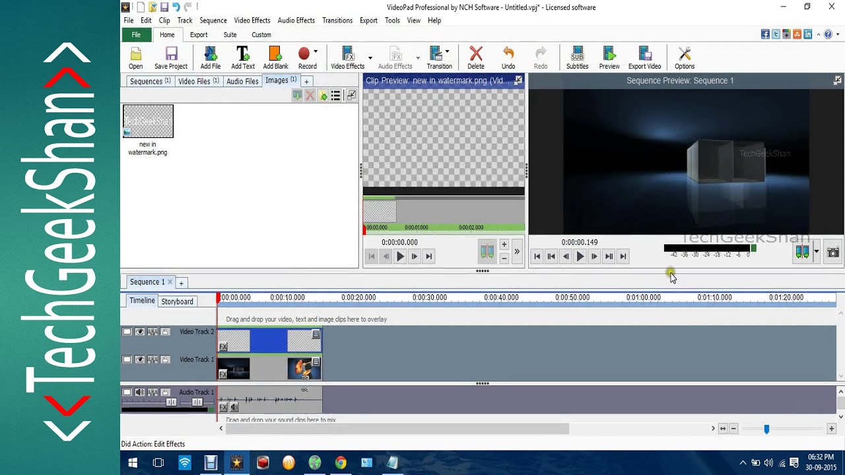Lock Video Track 2 with the padlock icon
This screenshot has width=845, height=475.
click(165, 332)
